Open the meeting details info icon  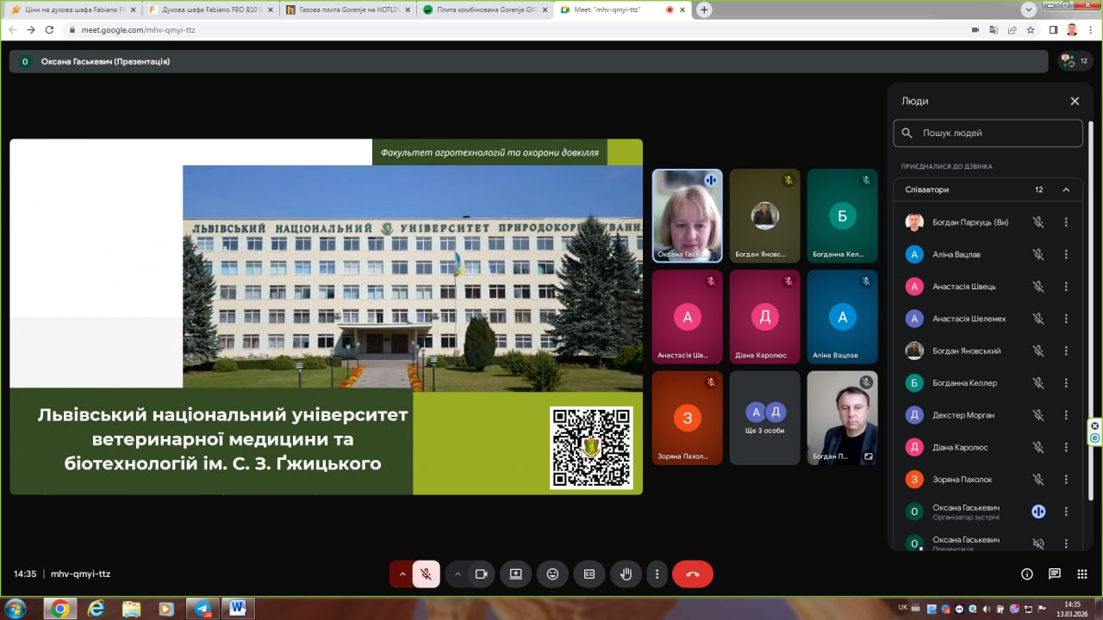point(1026,574)
